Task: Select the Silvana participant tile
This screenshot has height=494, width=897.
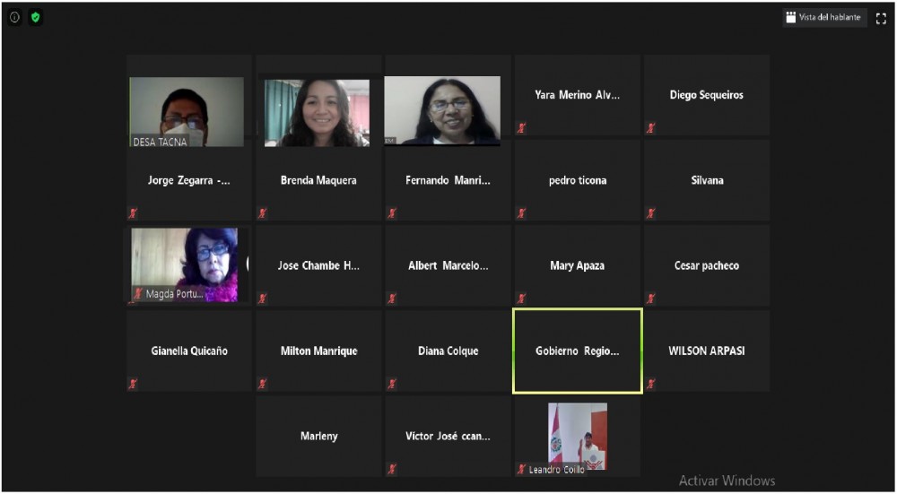Action: click(707, 180)
